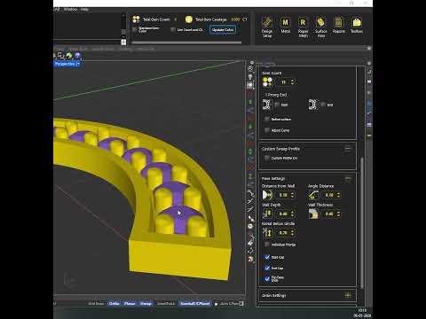426x319 pixels.
Task: Toggle Osnap in the status bar
Action: tap(146, 303)
